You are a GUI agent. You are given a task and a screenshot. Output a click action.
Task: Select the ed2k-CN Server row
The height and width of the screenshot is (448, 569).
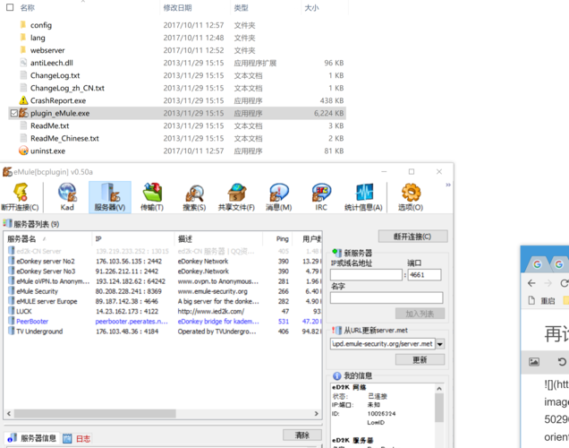pos(164,251)
